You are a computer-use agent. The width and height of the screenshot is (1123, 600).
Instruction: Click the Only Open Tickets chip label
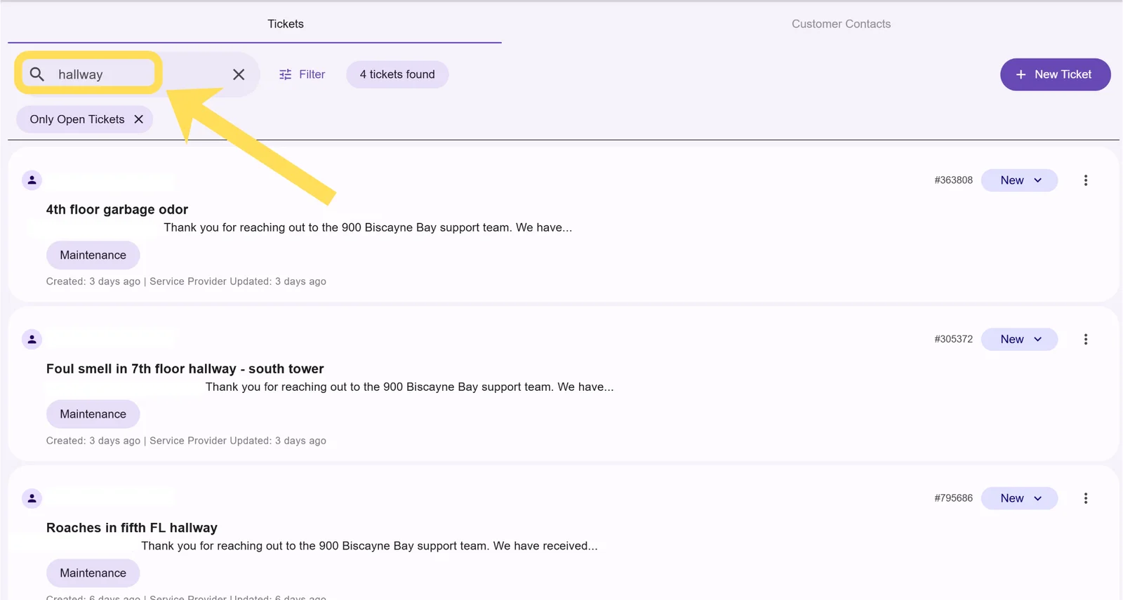(x=77, y=119)
